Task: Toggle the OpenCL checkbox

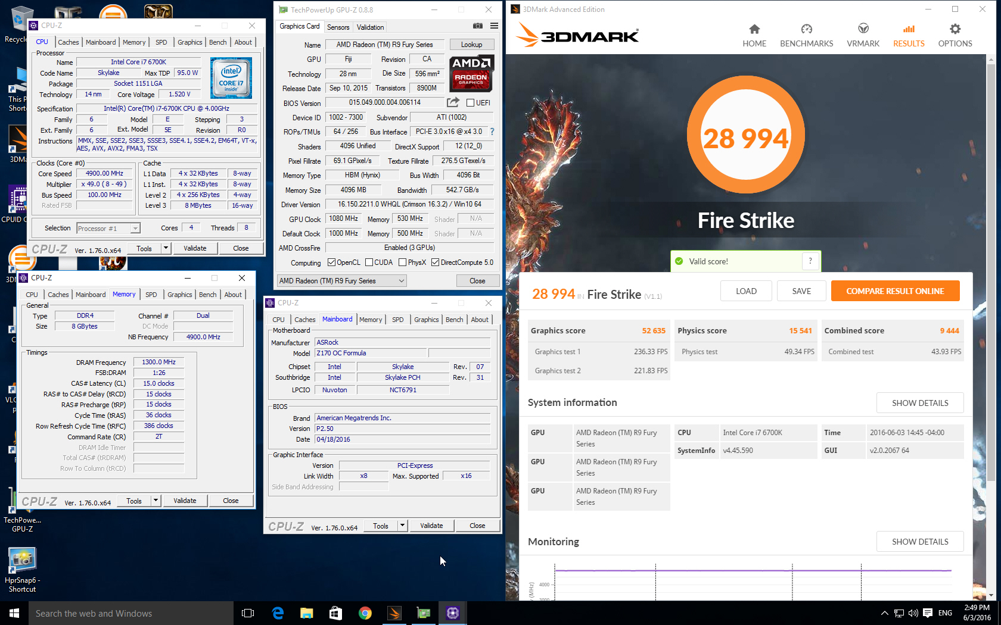Action: [331, 262]
